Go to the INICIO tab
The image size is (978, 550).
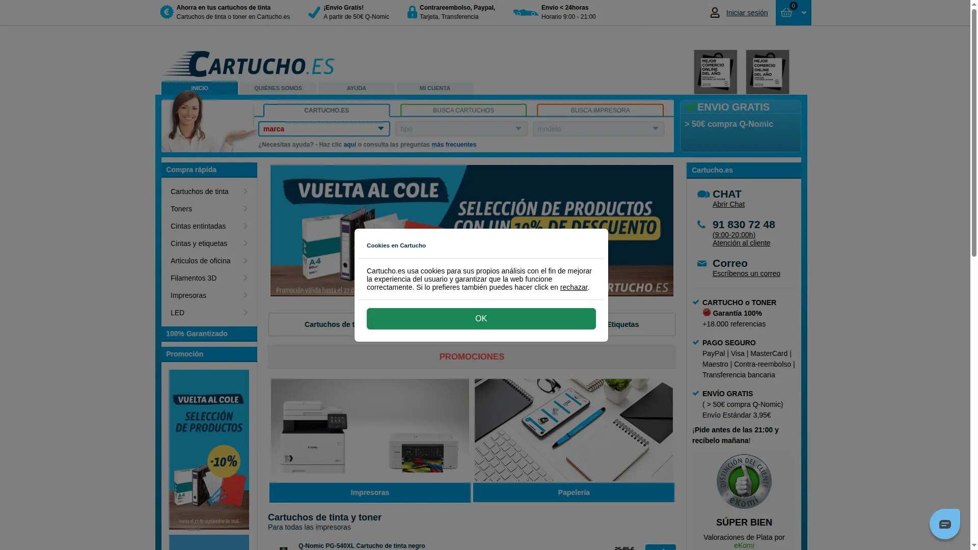(x=200, y=88)
